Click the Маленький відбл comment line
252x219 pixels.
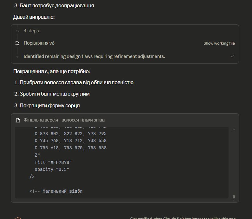pos(56,191)
